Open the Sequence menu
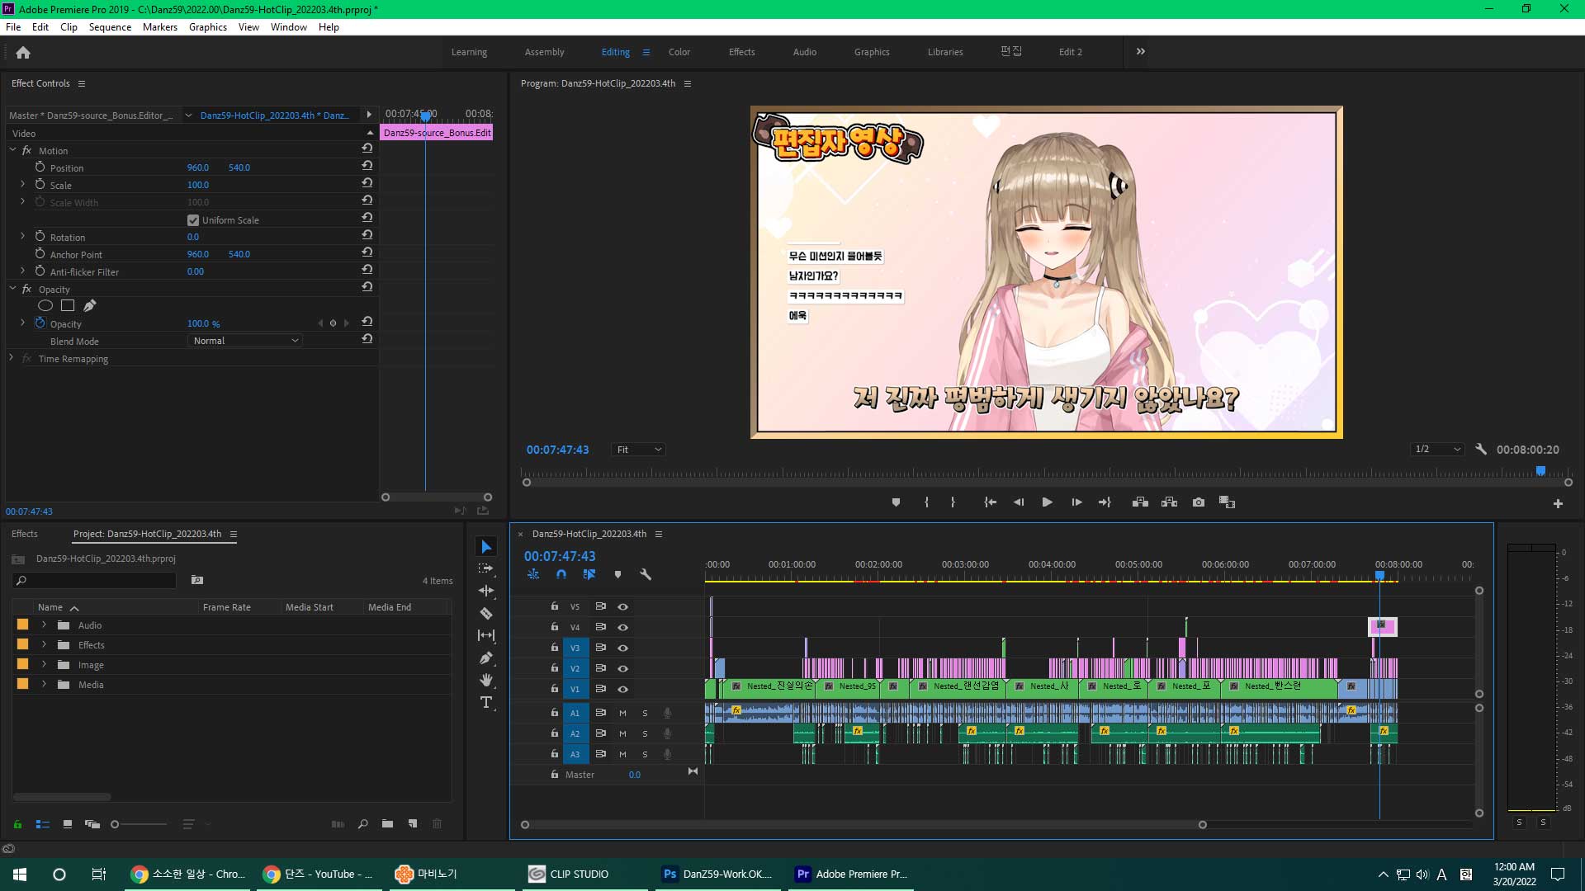 coord(110,27)
